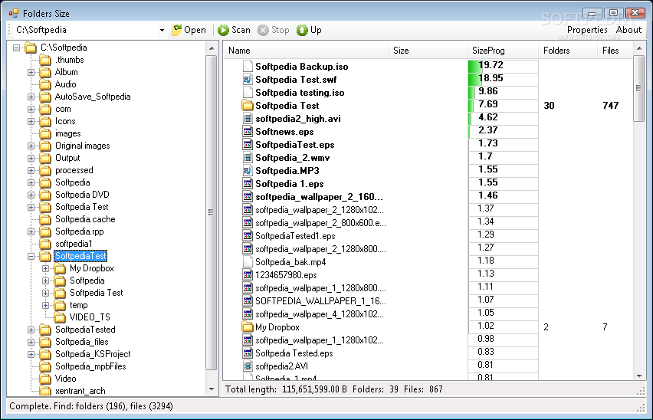Click the tree panel scrollbar thumb
The image size is (653, 420).
click(211, 212)
